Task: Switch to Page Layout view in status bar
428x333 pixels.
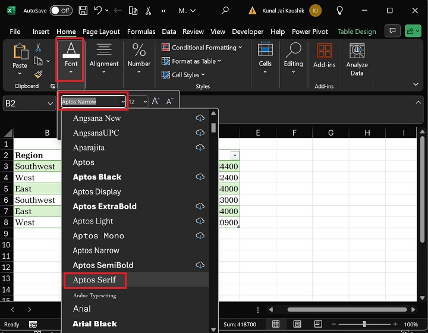Action: tap(295, 325)
